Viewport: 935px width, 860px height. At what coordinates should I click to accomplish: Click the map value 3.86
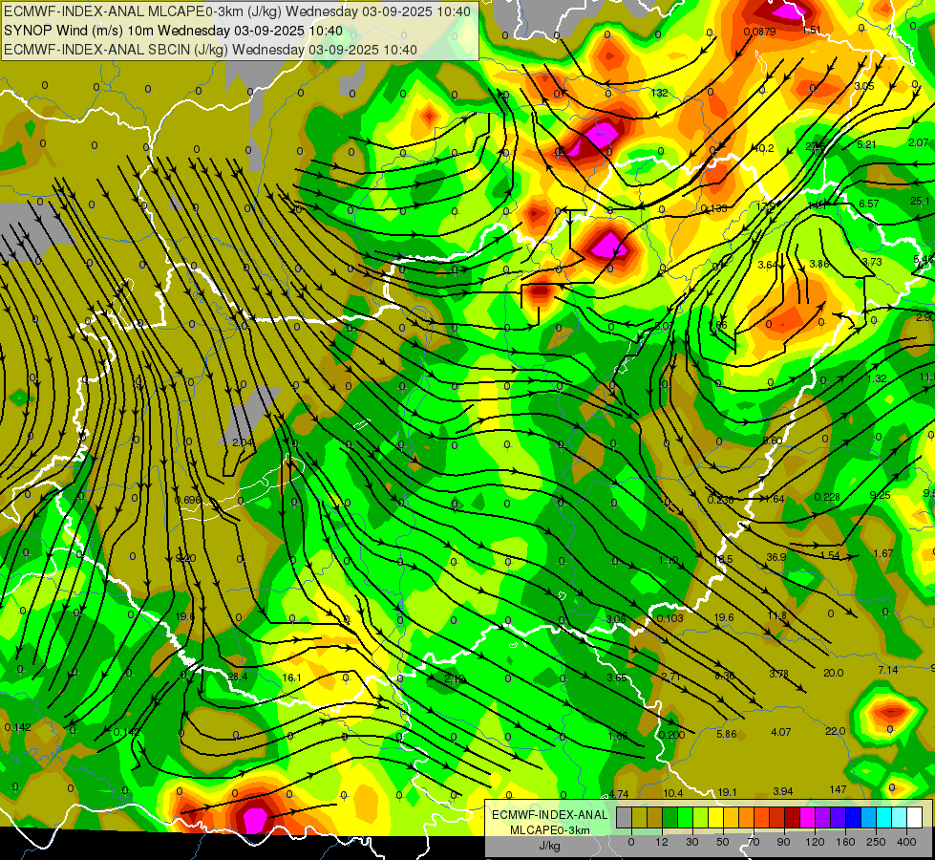pyautogui.click(x=819, y=264)
